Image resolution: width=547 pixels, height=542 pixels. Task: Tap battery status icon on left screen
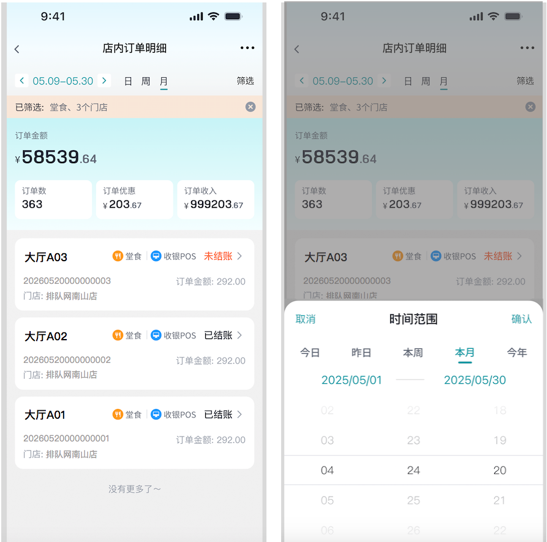pyautogui.click(x=233, y=16)
